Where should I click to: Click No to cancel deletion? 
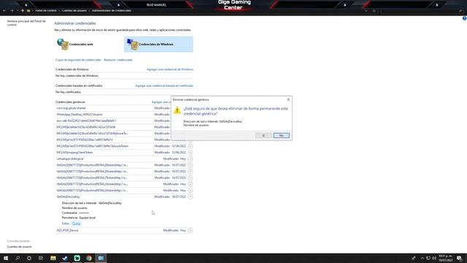coord(281,136)
